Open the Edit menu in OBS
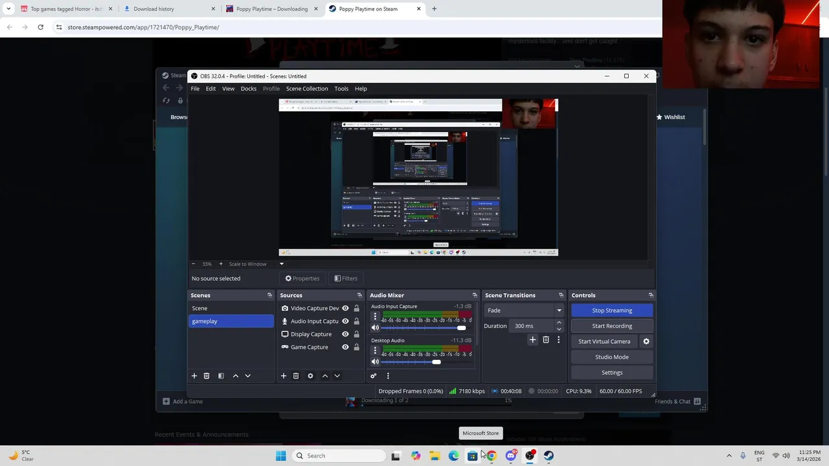 (210, 89)
